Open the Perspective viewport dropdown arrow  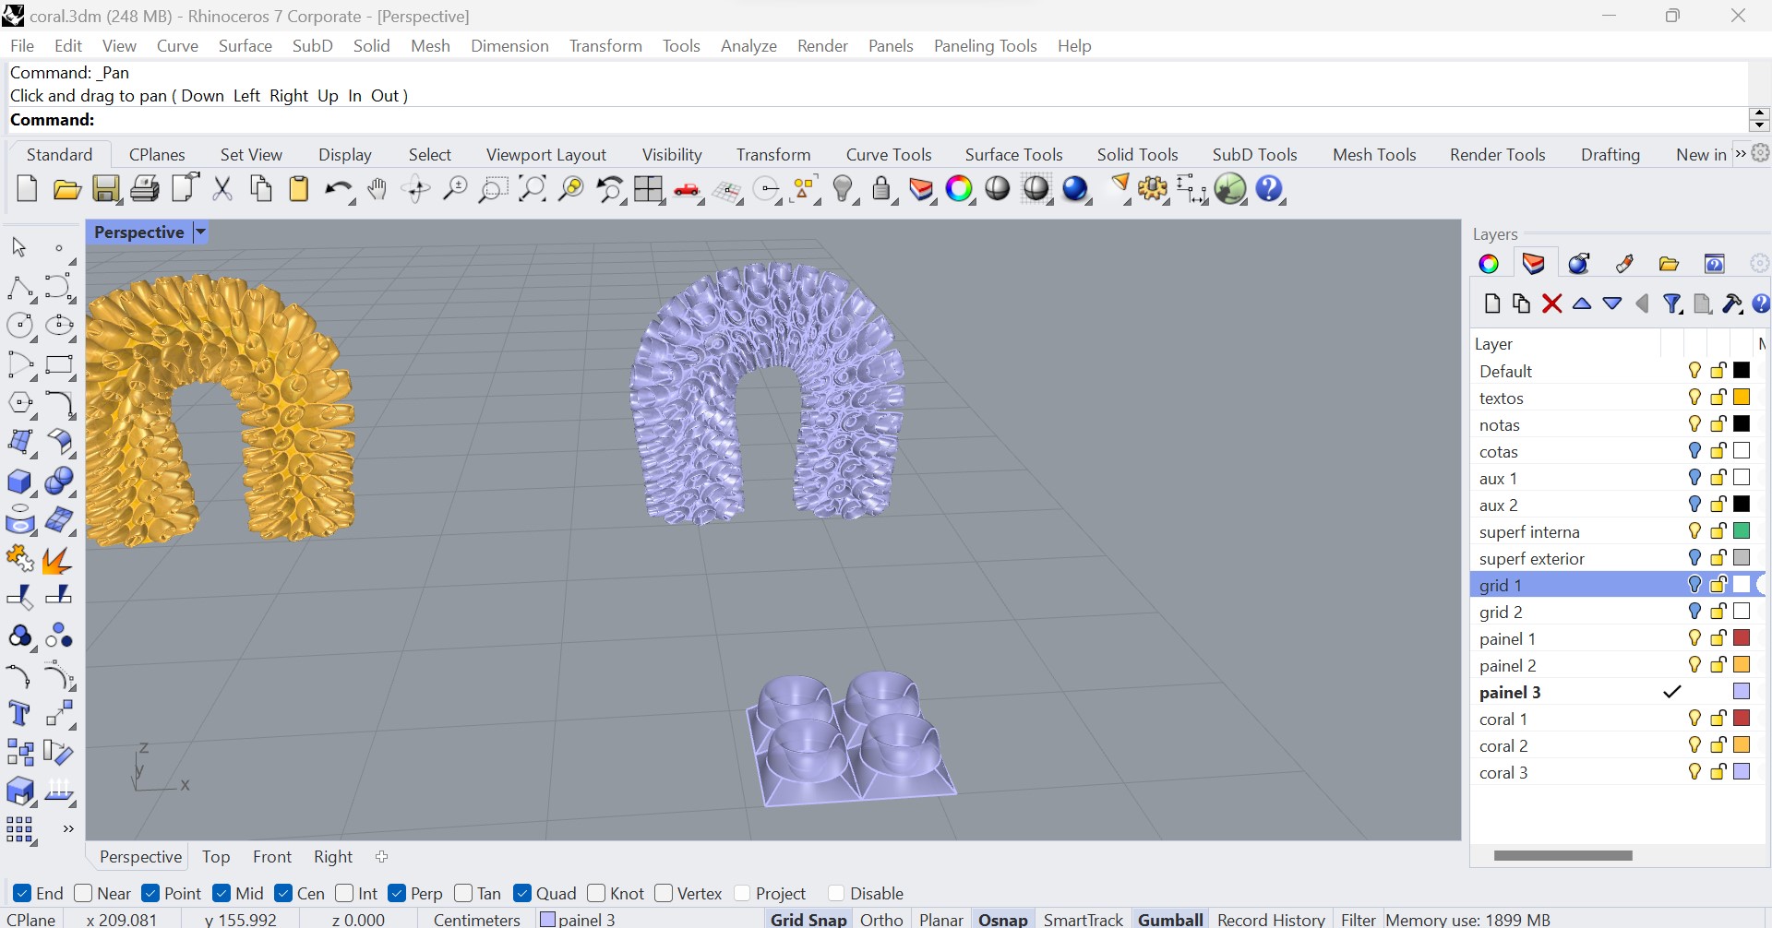point(200,232)
